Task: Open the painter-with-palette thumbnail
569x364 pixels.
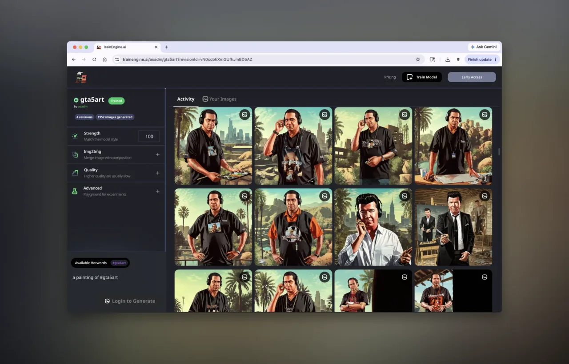Action: [213, 146]
